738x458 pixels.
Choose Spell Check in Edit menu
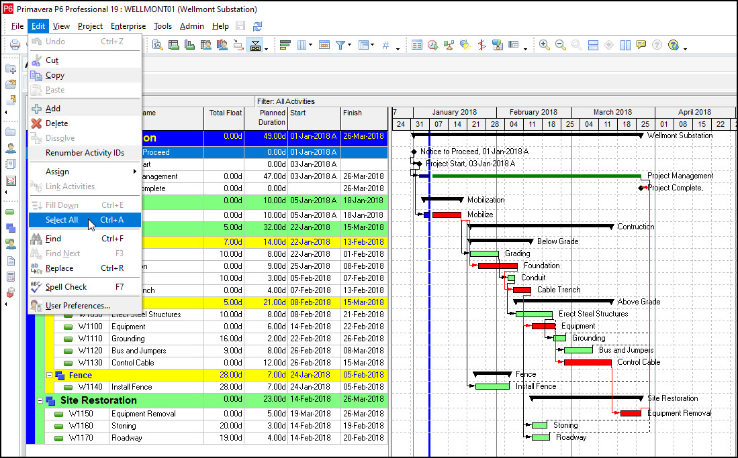click(x=85, y=287)
